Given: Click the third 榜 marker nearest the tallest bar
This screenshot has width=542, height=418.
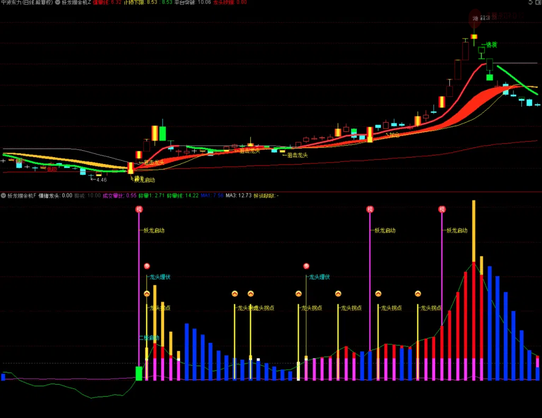Looking at the screenshot, I should [442, 209].
